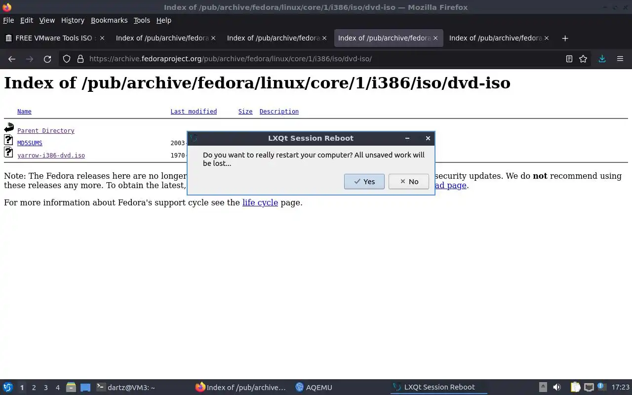
Task: Sort listing by Name column
Action: click(24, 112)
